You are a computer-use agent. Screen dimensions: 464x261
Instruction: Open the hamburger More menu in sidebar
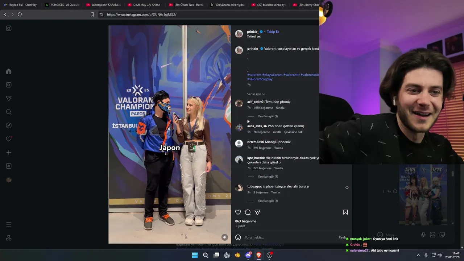tap(9, 224)
